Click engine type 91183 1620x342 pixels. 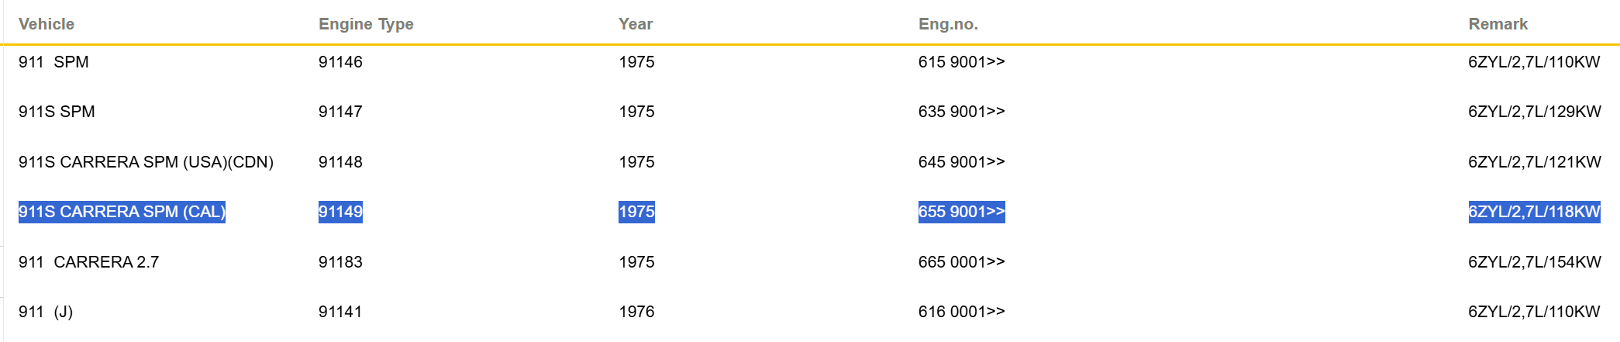(340, 262)
